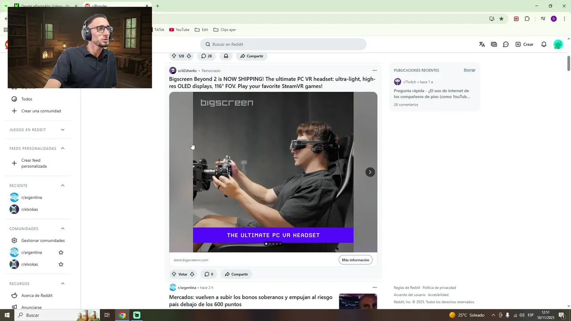Open options menu of Bigscreen sponsored post
The width and height of the screenshot is (571, 321).
375,70
